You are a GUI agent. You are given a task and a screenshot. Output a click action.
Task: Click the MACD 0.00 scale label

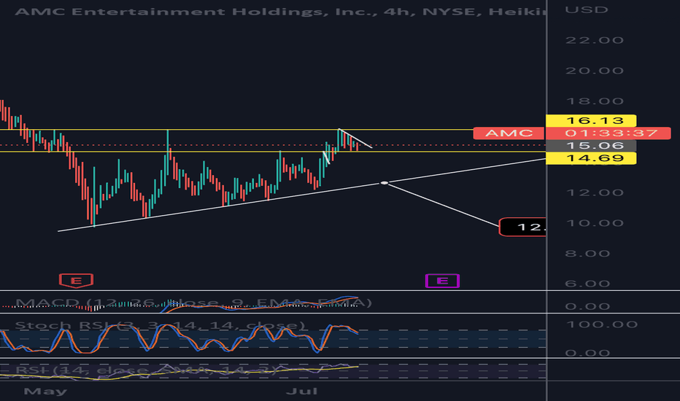click(587, 306)
